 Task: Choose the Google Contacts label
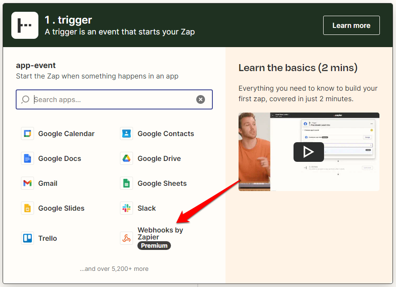pos(166,133)
